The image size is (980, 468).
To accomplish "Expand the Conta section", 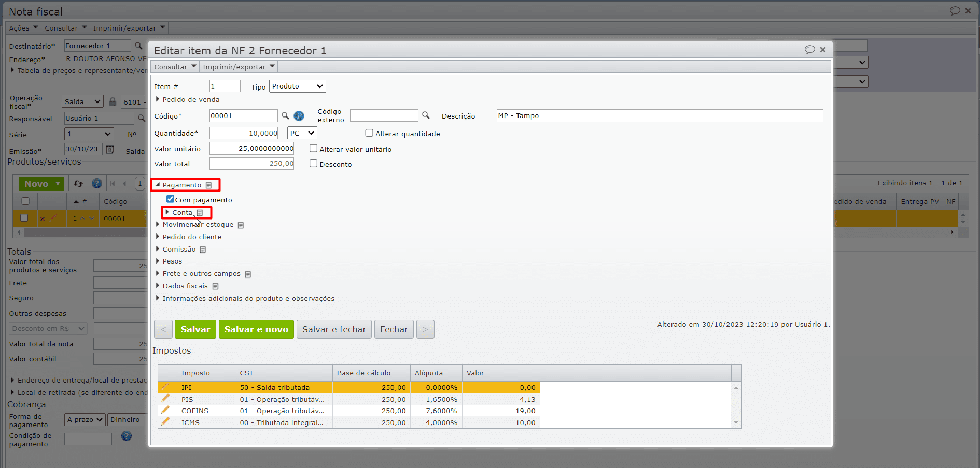I will pos(167,212).
